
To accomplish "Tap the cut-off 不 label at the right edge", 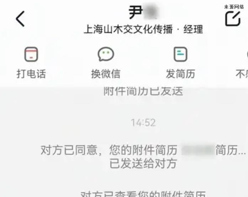I will click(242, 74).
